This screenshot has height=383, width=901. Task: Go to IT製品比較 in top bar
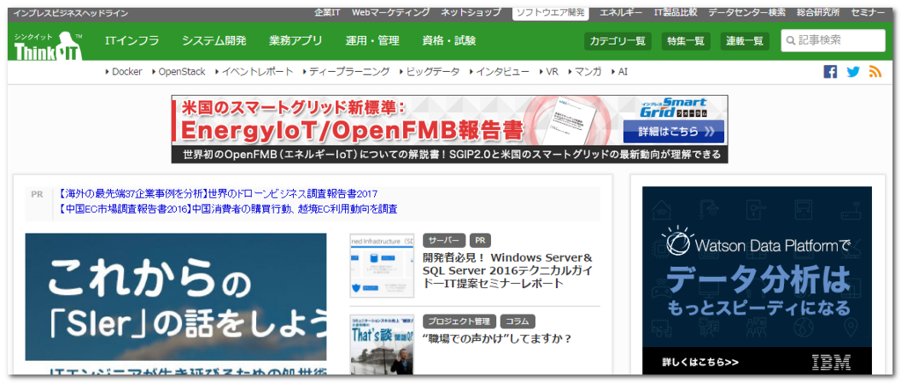coord(676,12)
